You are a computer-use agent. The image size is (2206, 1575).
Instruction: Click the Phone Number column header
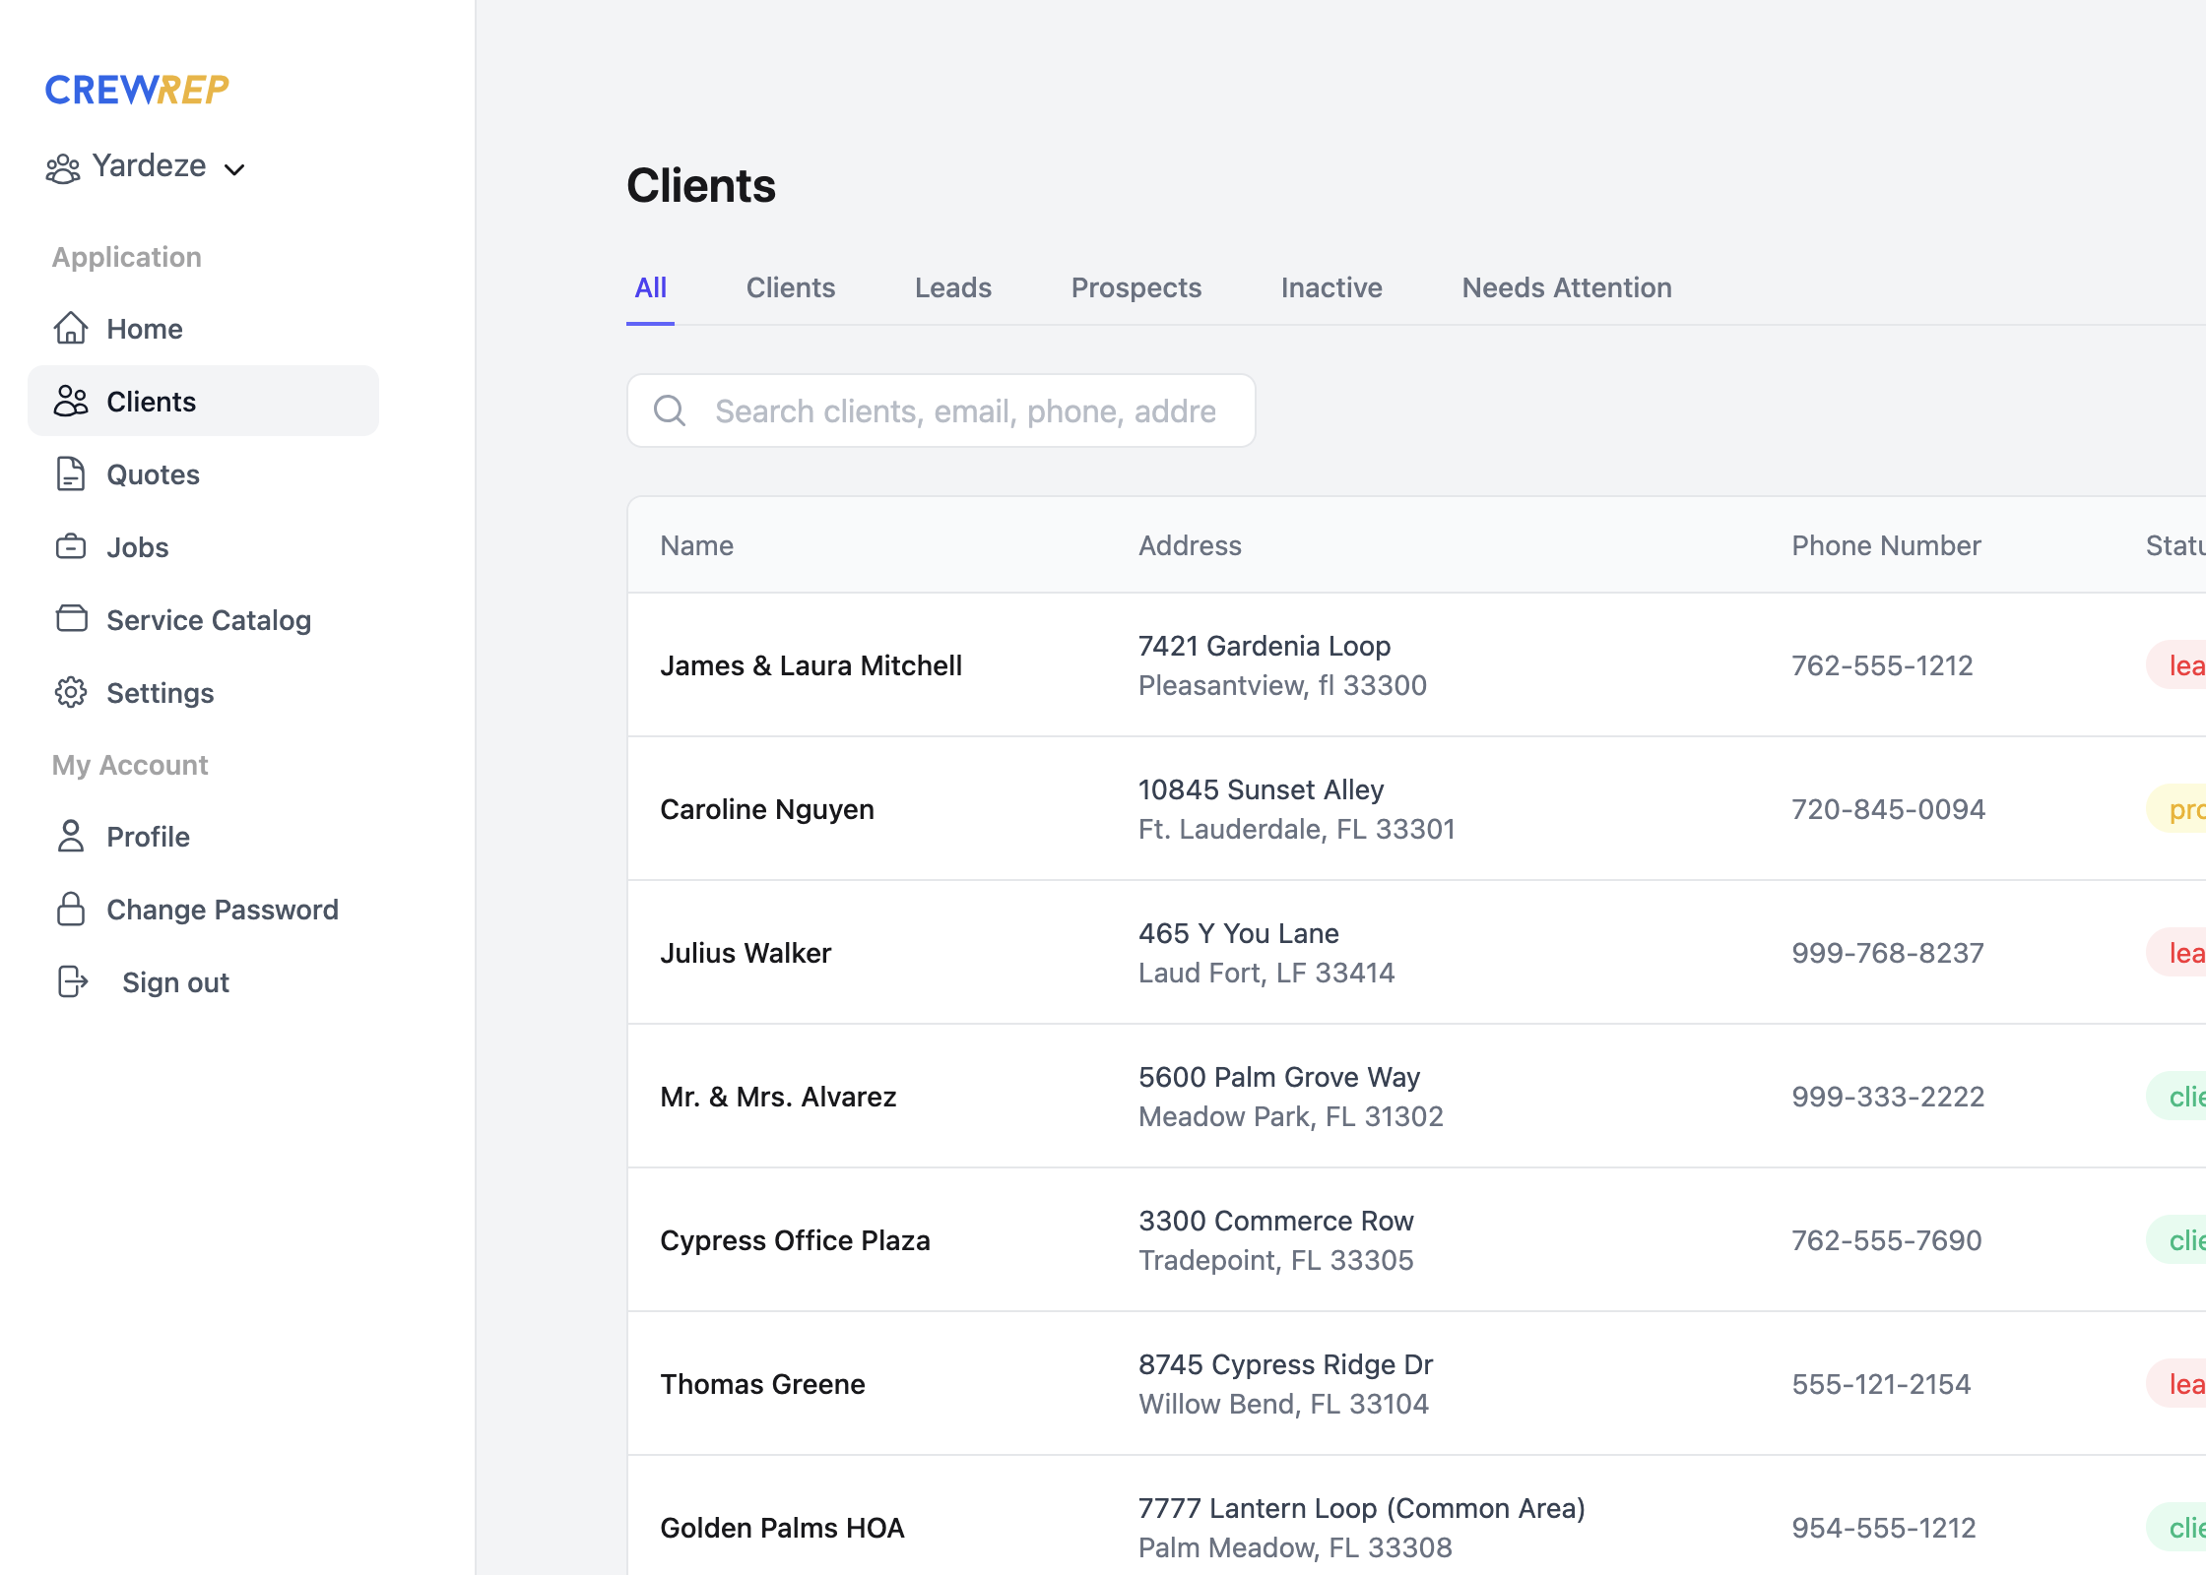(x=1885, y=545)
